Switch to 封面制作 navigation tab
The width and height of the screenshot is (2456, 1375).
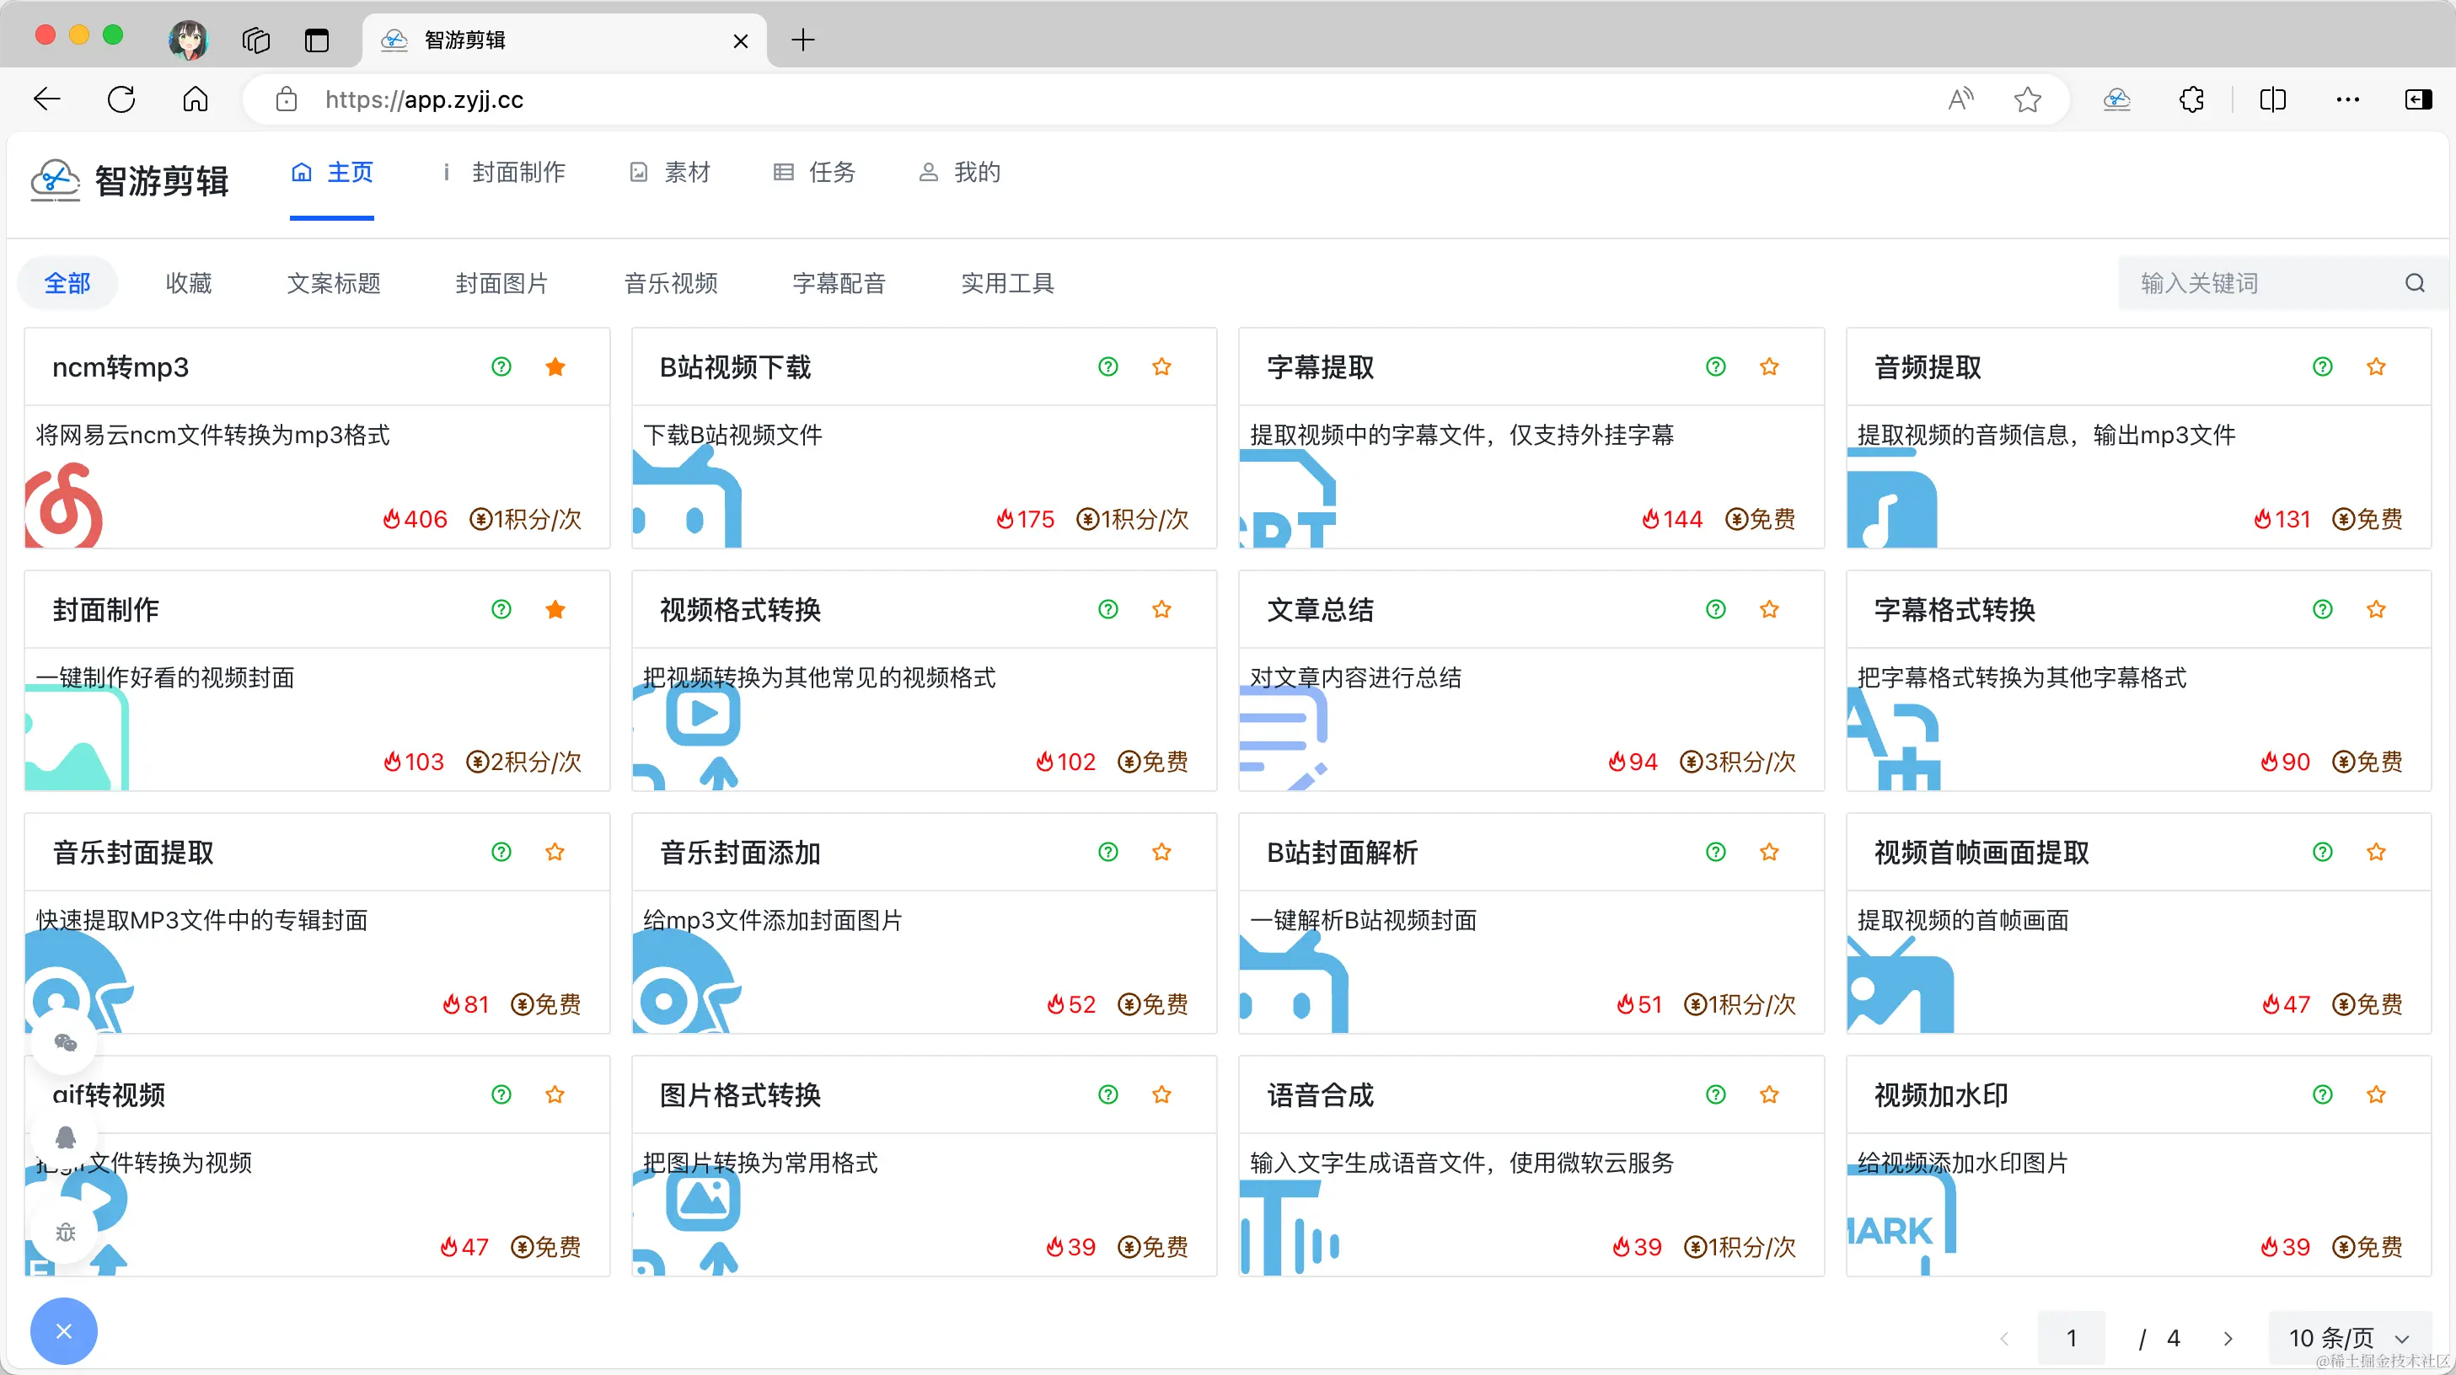(517, 173)
